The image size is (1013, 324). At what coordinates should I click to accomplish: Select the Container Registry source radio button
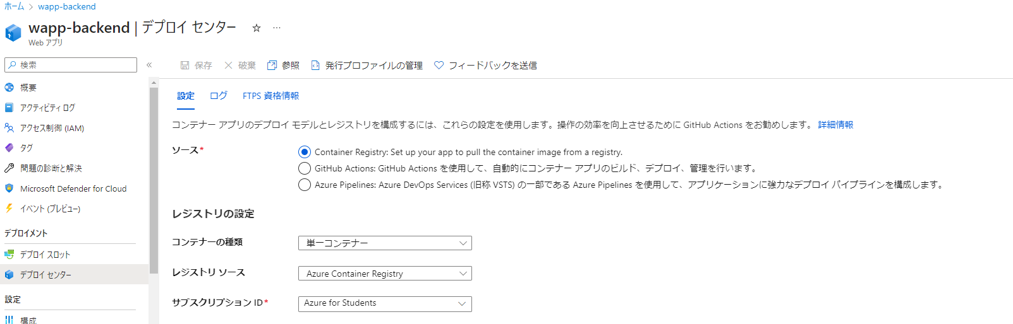[x=305, y=152]
